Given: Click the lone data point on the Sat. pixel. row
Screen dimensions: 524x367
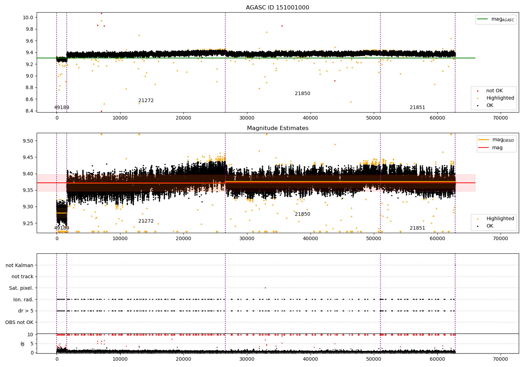Looking at the screenshot, I should [265, 288].
